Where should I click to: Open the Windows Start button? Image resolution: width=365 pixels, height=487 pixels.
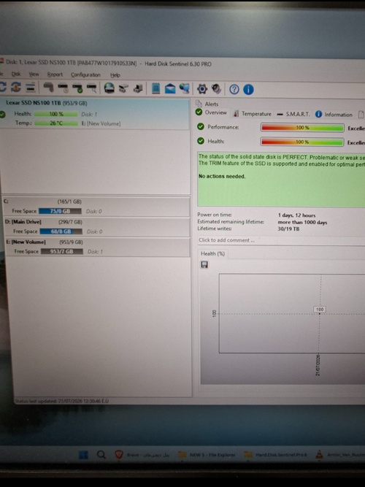click(83, 455)
